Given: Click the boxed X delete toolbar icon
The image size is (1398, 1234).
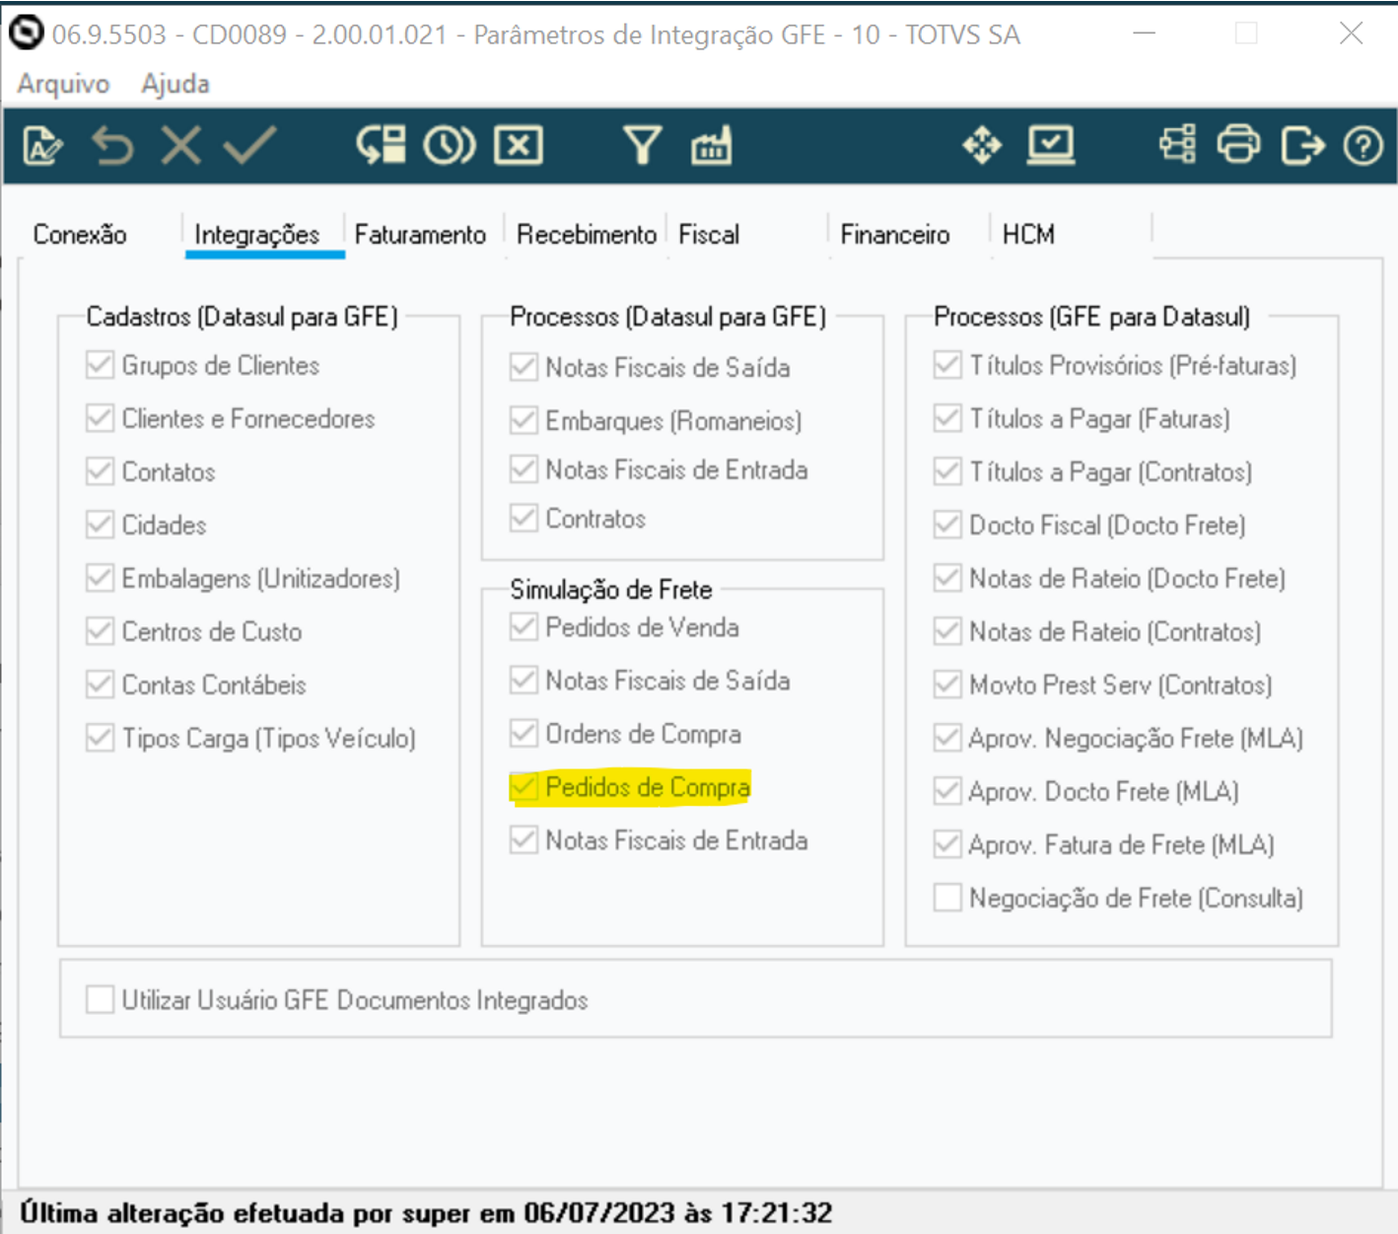Looking at the screenshot, I should pyautogui.click(x=519, y=146).
